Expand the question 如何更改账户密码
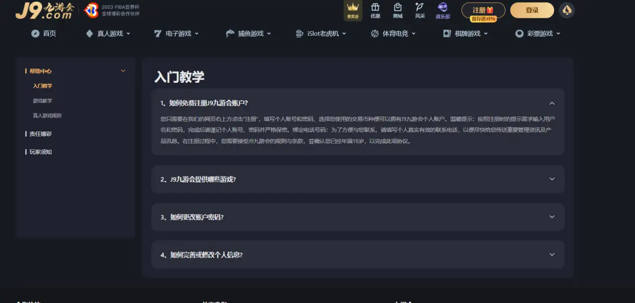Image resolution: width=635 pixels, height=303 pixels. coord(552,217)
